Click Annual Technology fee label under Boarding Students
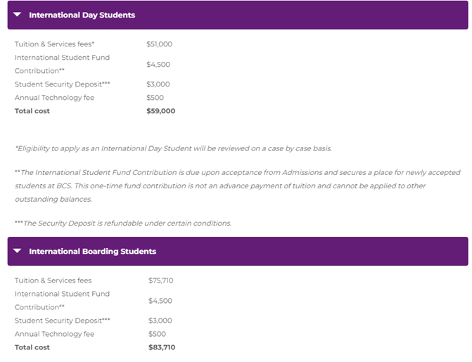472x362 pixels. 54,334
